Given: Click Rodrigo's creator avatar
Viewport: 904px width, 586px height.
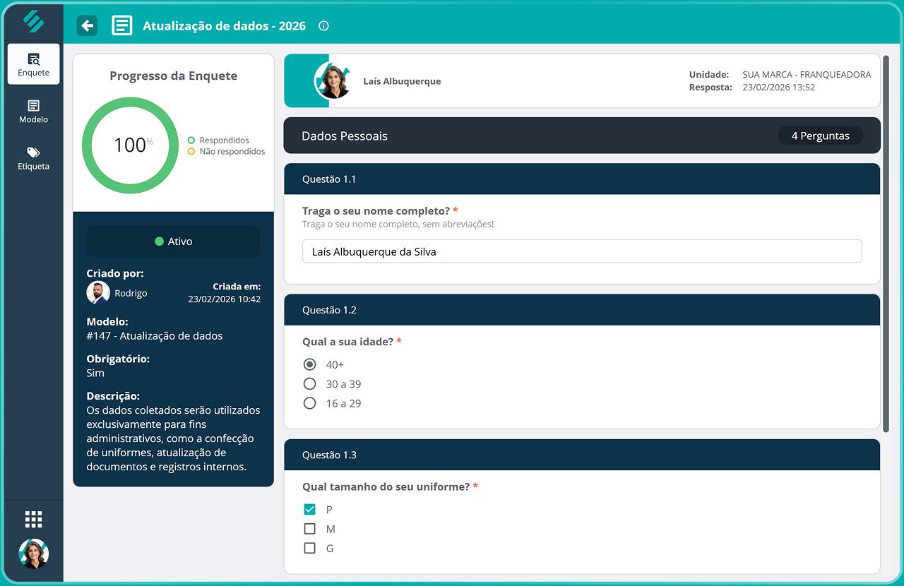Looking at the screenshot, I should [98, 293].
